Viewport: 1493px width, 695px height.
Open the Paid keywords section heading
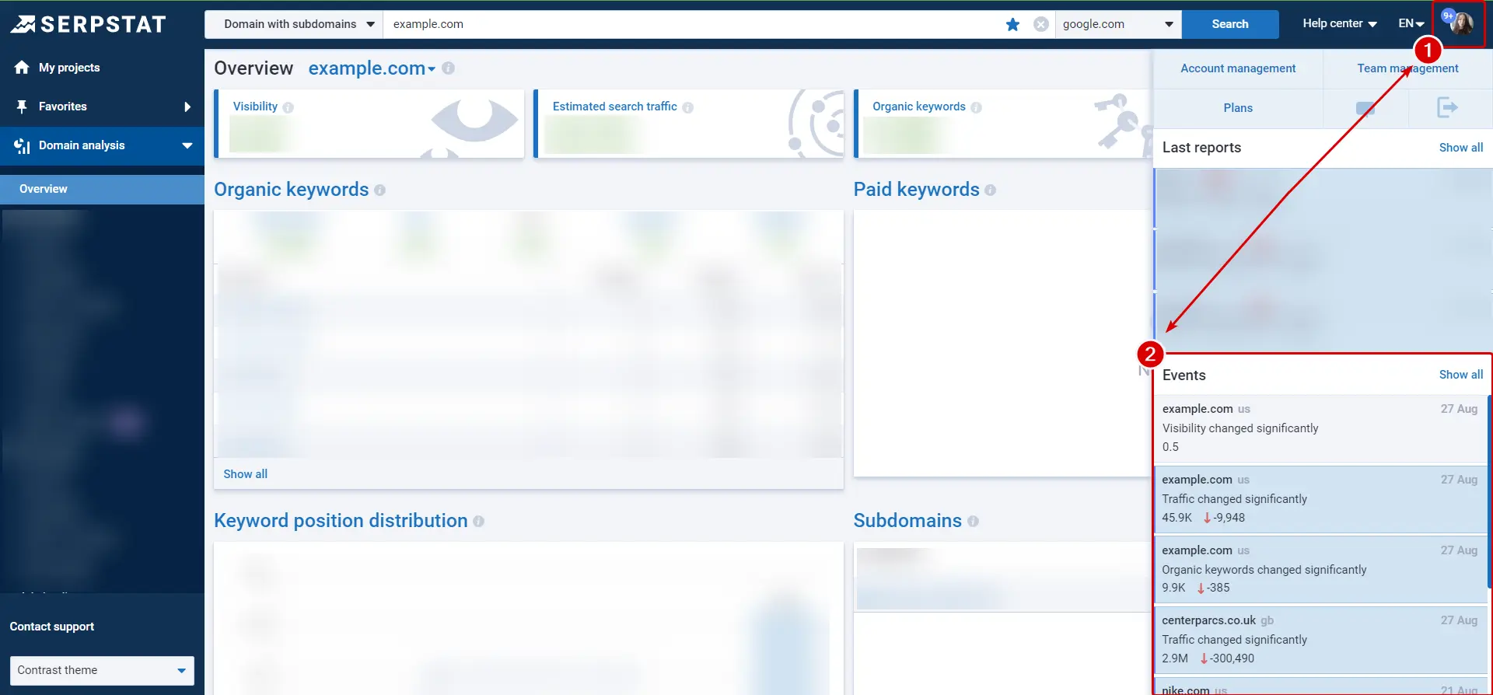tap(917, 190)
